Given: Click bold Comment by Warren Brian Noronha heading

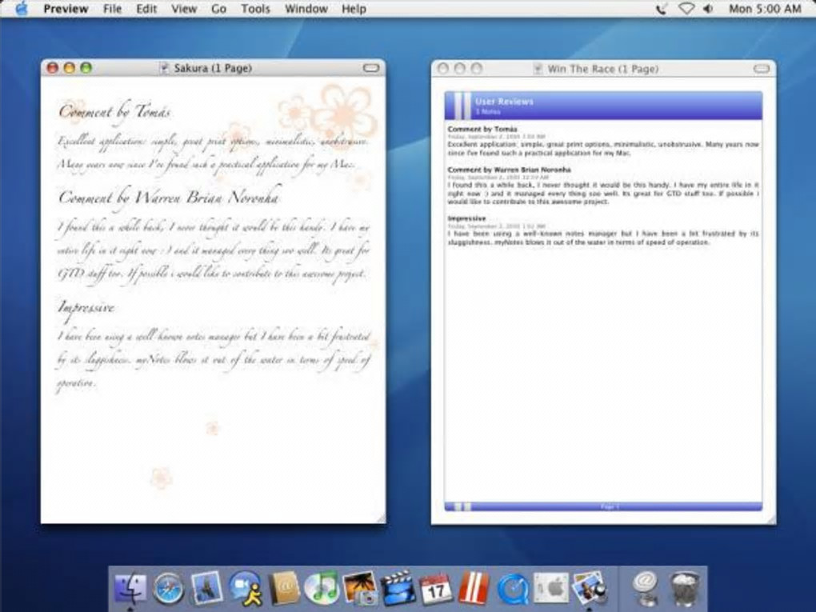Looking at the screenshot, I should pos(509,170).
